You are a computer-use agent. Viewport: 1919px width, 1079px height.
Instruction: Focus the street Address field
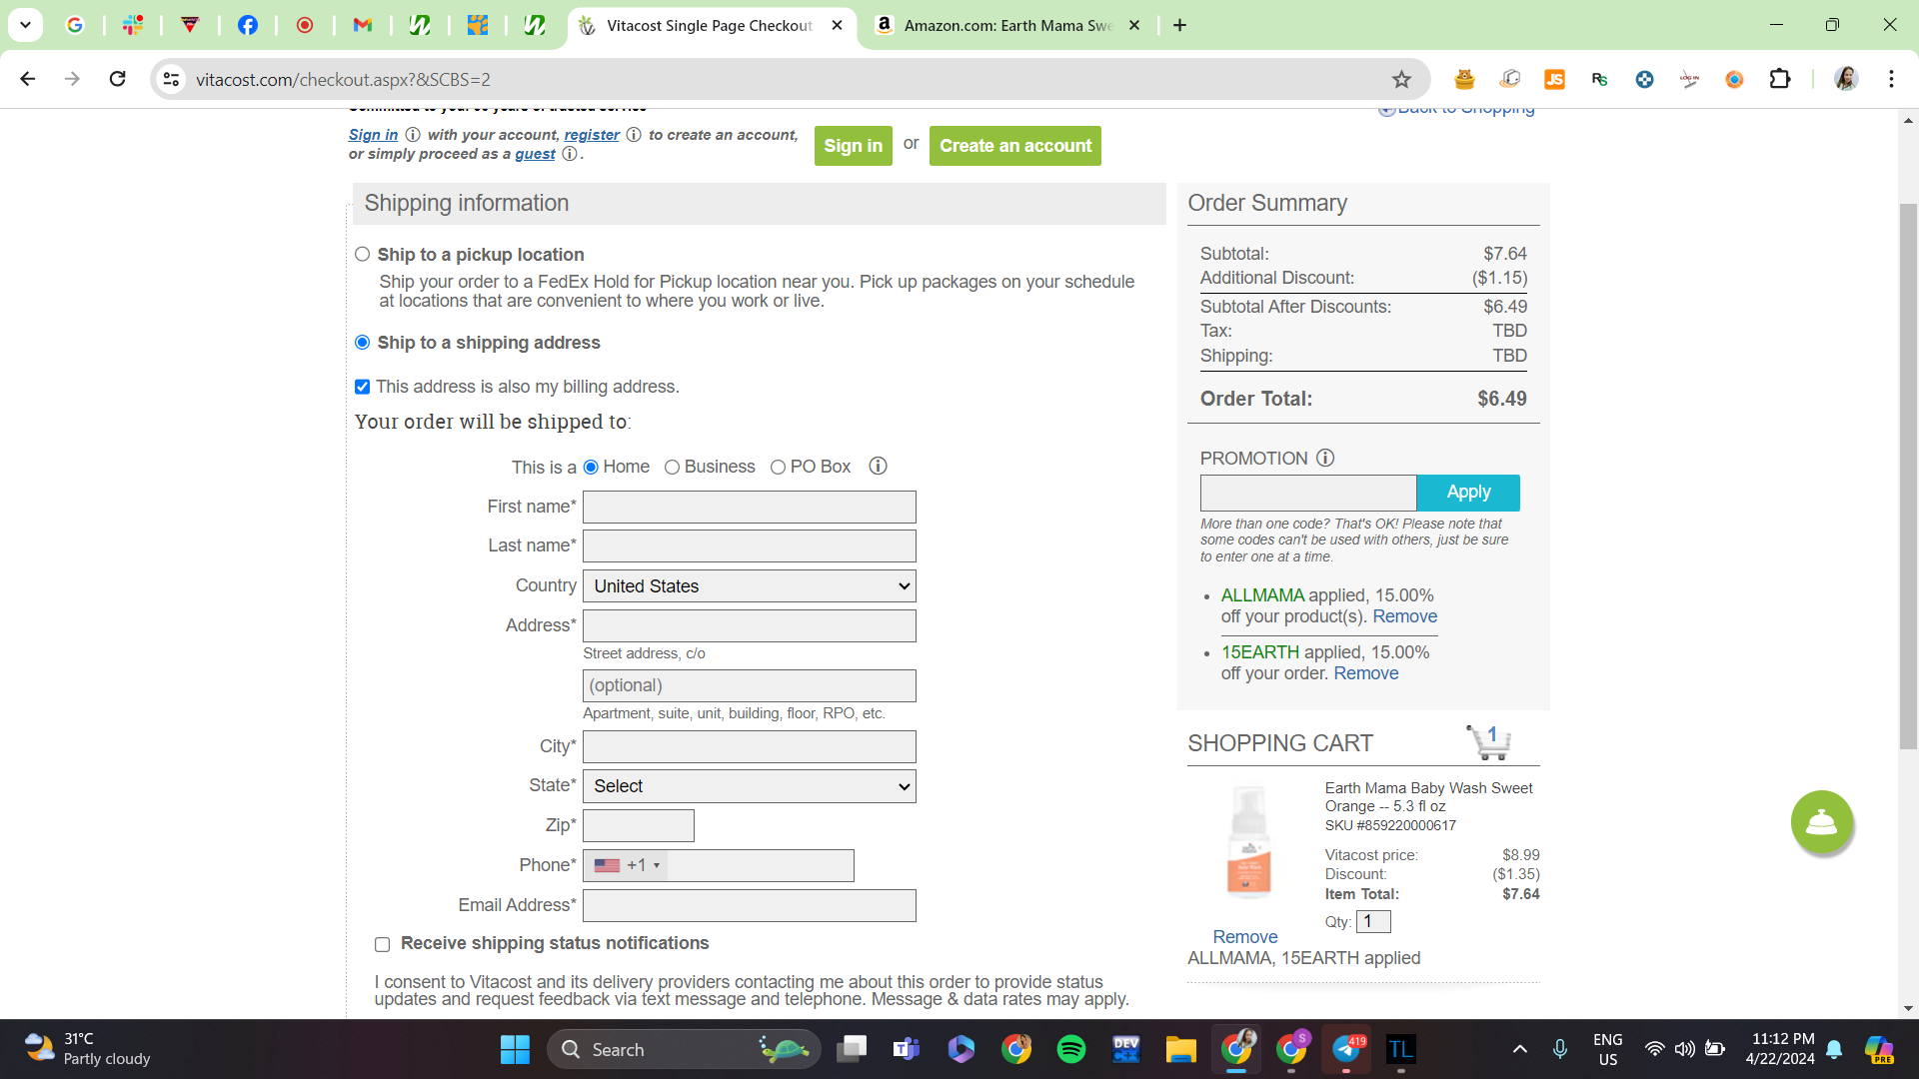(750, 626)
